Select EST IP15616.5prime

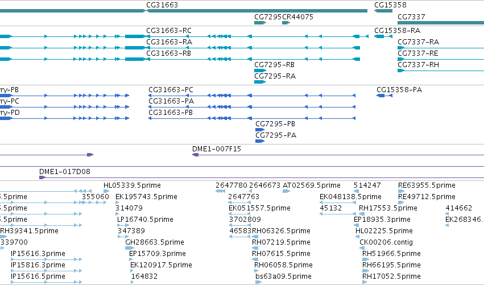click(x=38, y=276)
